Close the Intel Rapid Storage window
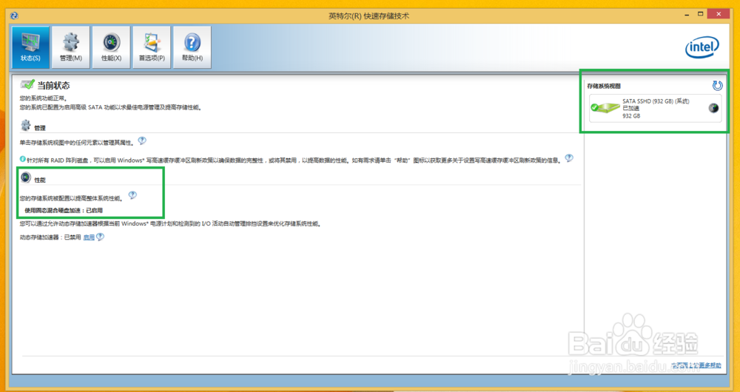Viewport: 740px width, 392px height. (x=719, y=15)
